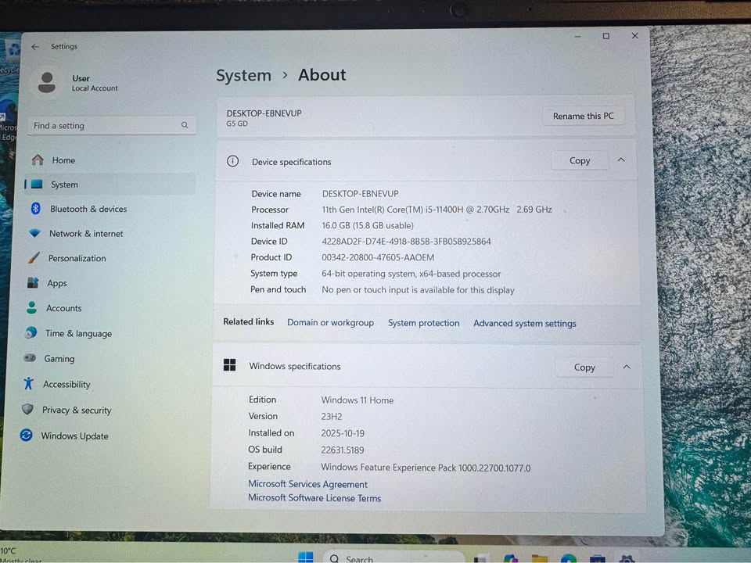Open System protection link

point(423,323)
